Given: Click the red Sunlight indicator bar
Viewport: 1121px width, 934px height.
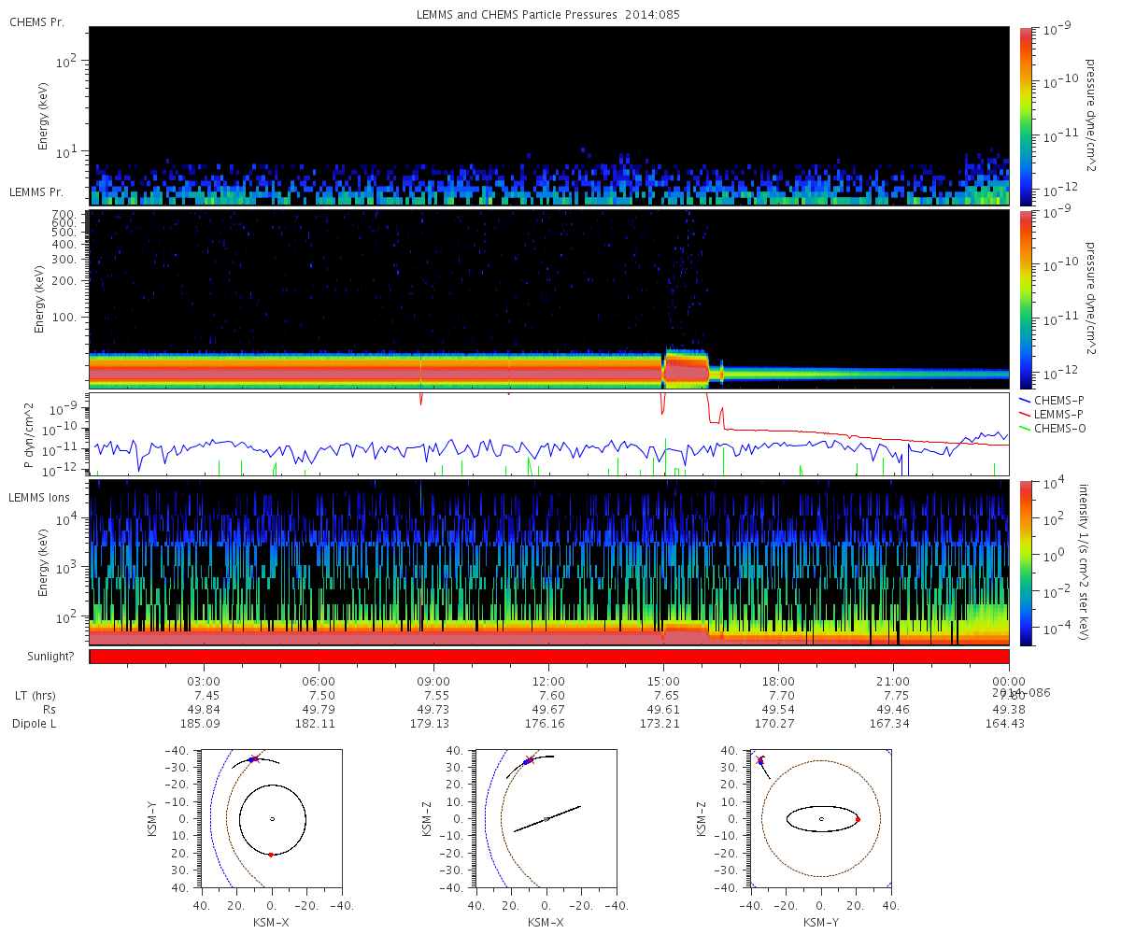Looking at the screenshot, I should coord(549,657).
